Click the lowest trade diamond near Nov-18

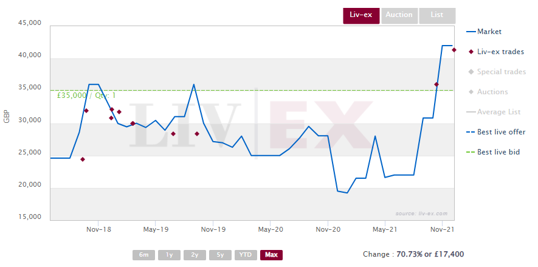click(83, 159)
